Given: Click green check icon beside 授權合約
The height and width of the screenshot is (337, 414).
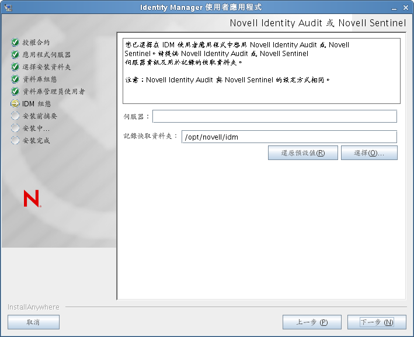Looking at the screenshot, I should [15, 42].
